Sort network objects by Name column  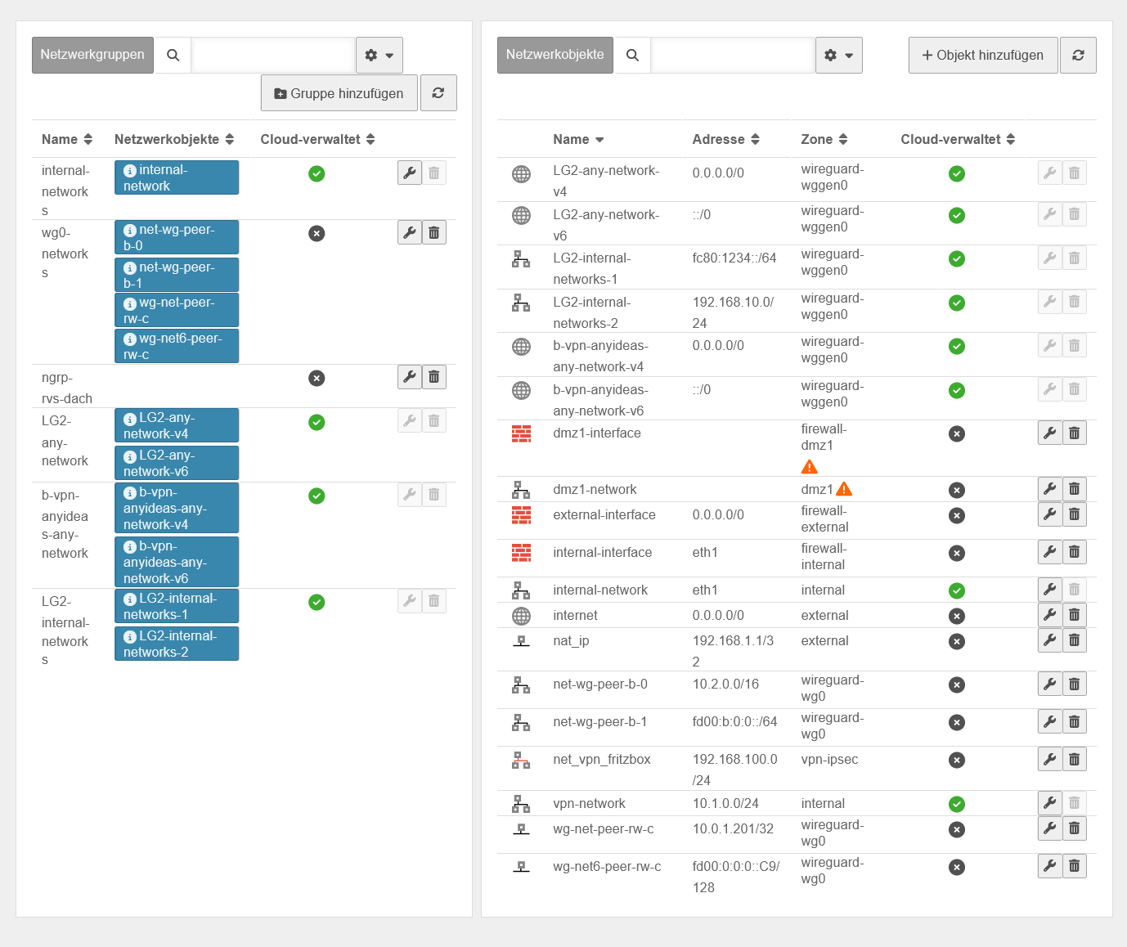[x=578, y=140]
